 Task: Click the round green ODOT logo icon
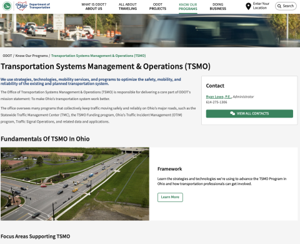[7, 6]
